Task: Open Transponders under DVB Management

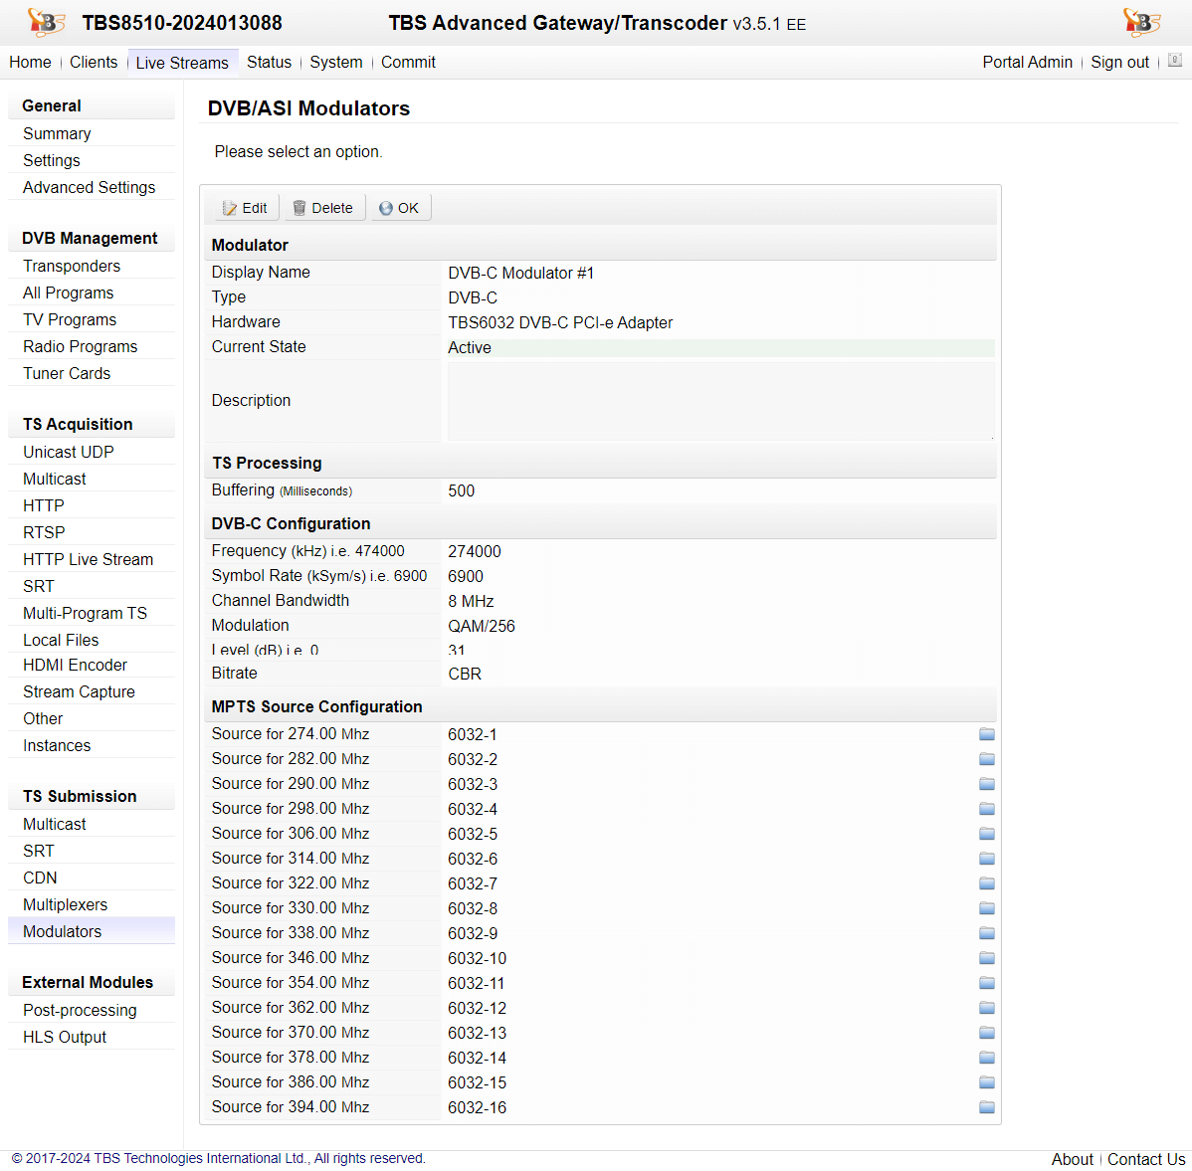Action: pyautogui.click(x=72, y=266)
